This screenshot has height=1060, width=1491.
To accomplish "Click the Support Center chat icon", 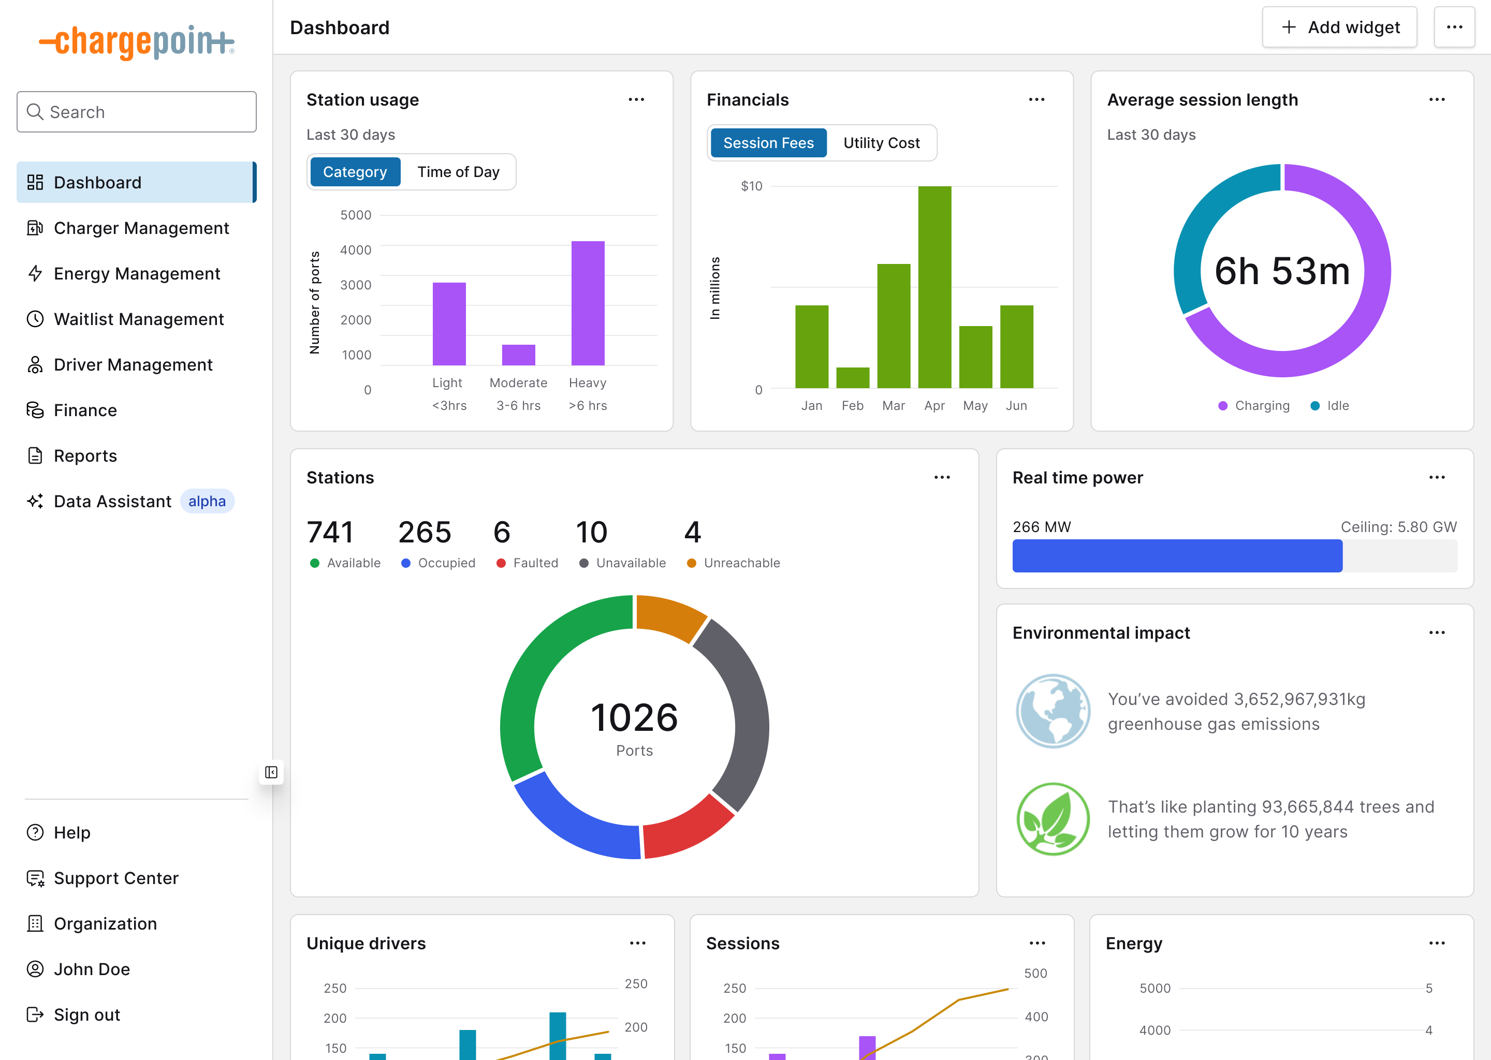I will (35, 878).
